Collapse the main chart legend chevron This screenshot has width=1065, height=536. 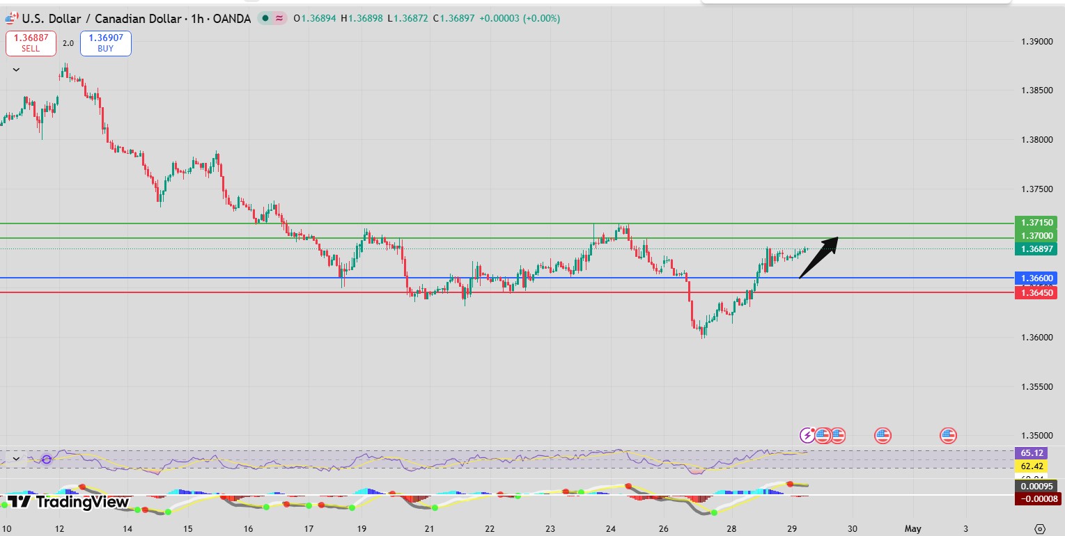click(x=16, y=70)
